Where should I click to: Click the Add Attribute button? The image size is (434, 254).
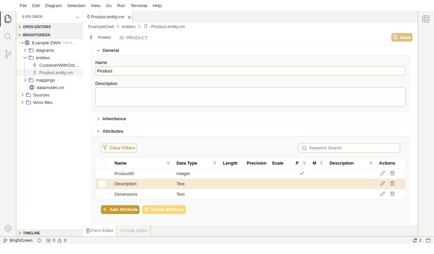click(x=120, y=210)
